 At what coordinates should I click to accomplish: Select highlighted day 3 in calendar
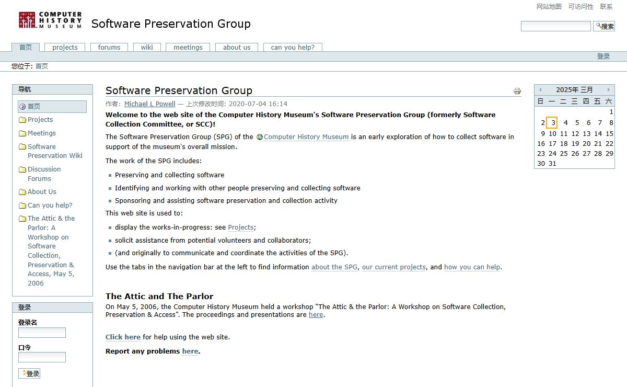click(x=552, y=123)
